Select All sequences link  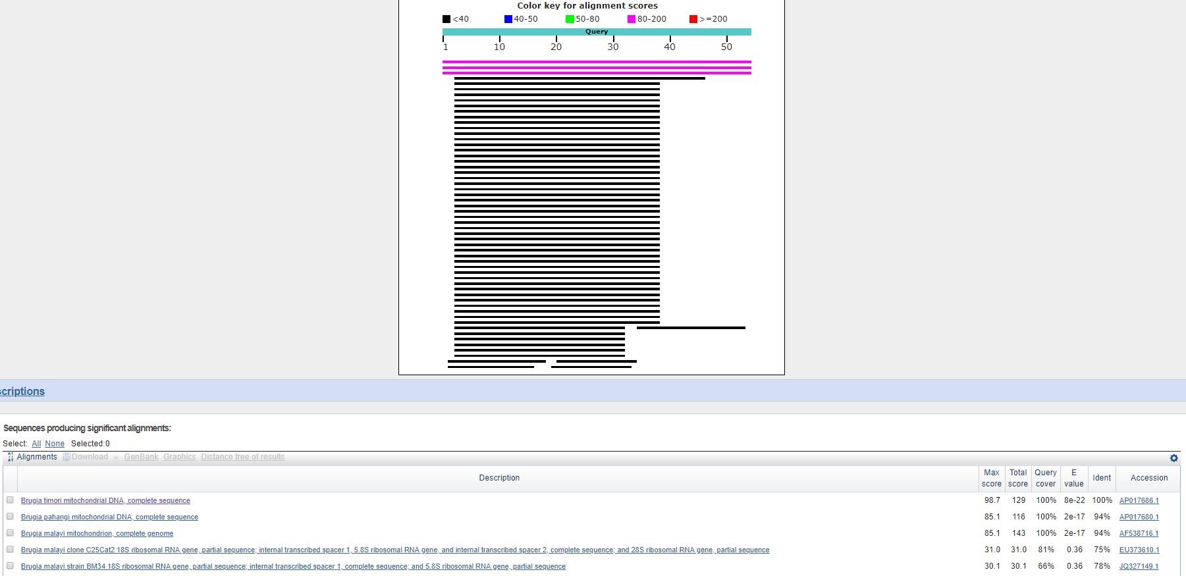pos(36,444)
